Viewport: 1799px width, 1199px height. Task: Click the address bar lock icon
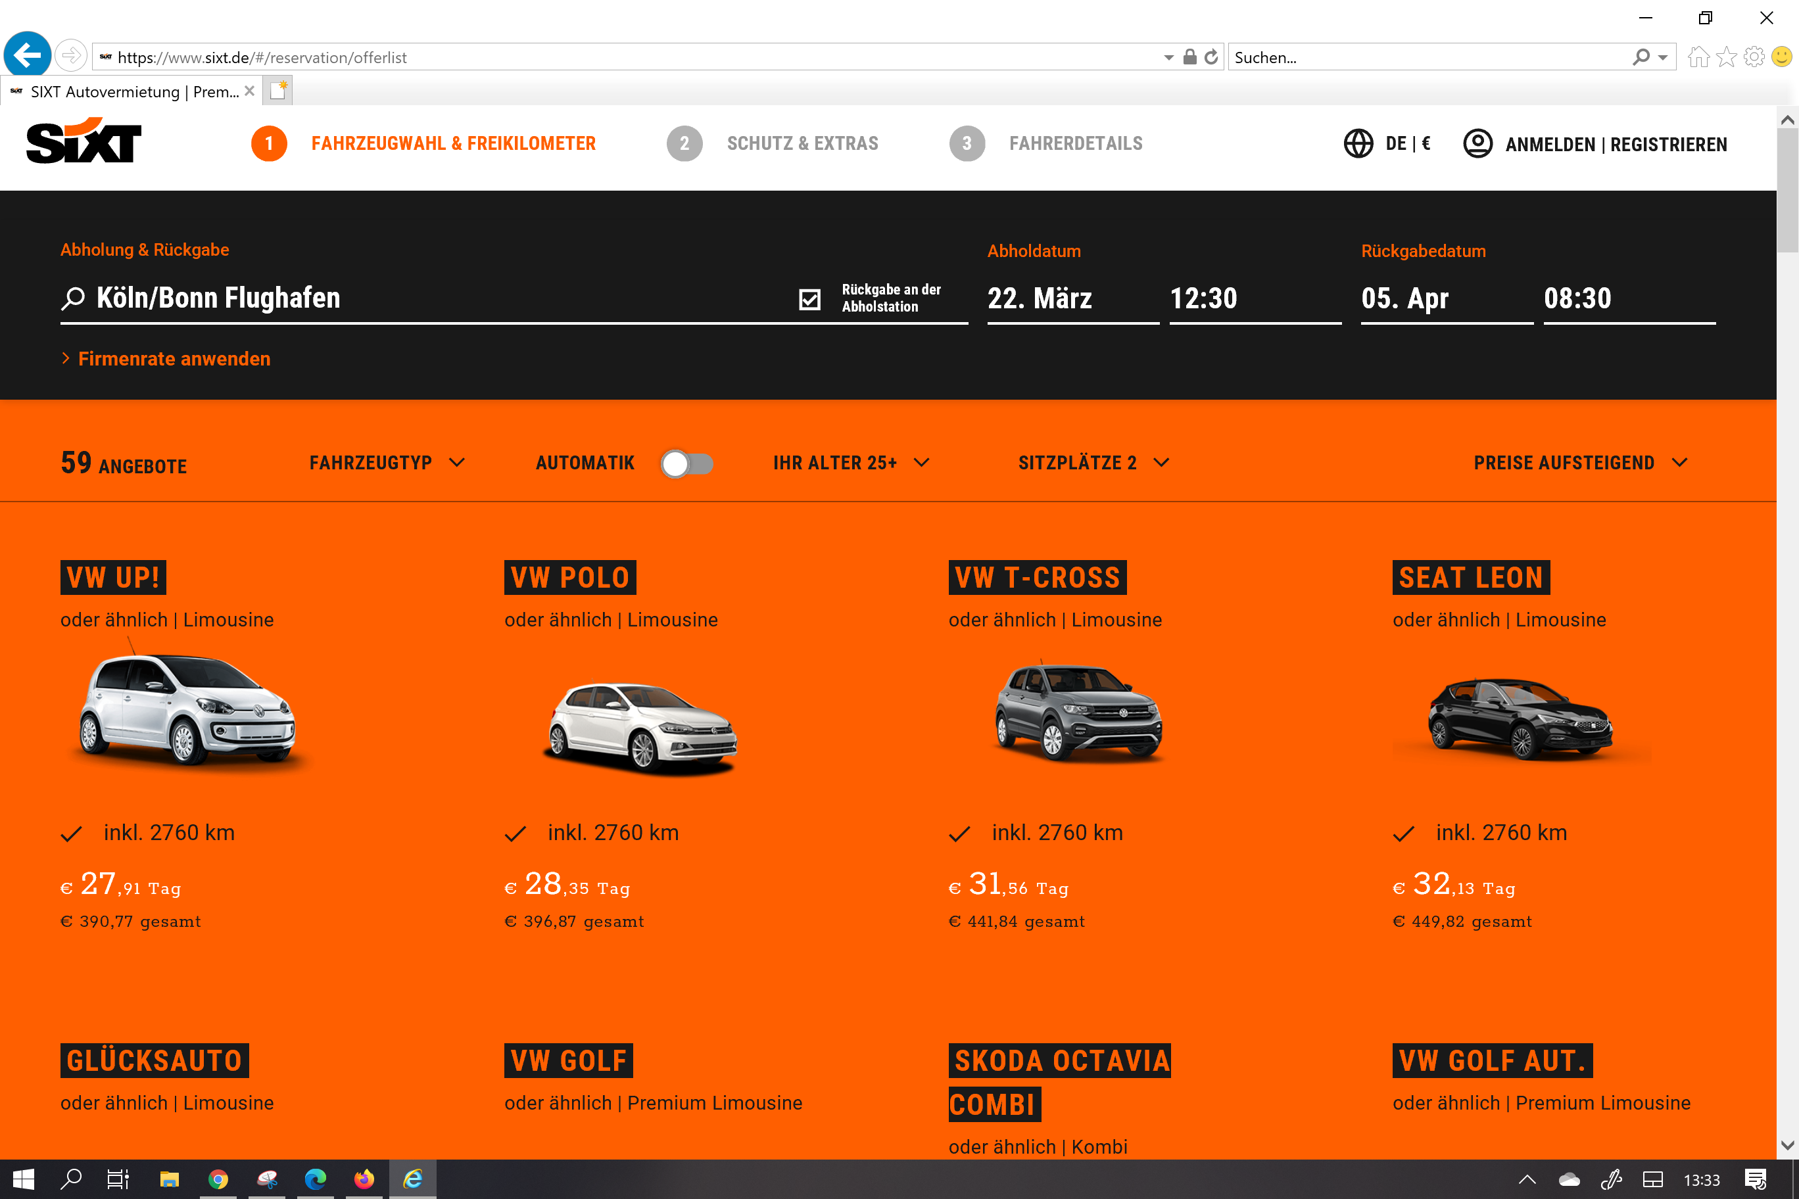click(1189, 57)
